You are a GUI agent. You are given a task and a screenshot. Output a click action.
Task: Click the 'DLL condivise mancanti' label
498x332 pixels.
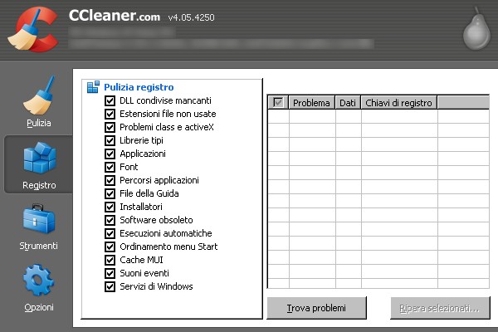point(165,100)
